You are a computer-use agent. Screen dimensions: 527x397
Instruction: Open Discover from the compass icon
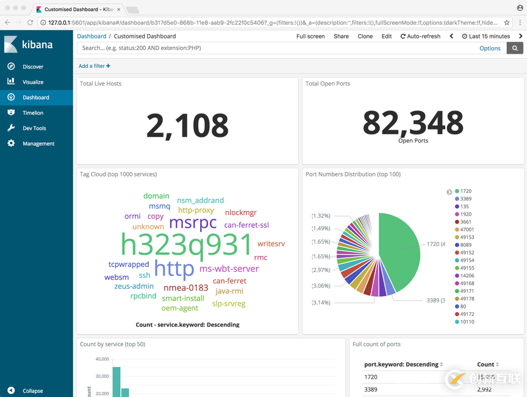click(x=11, y=67)
